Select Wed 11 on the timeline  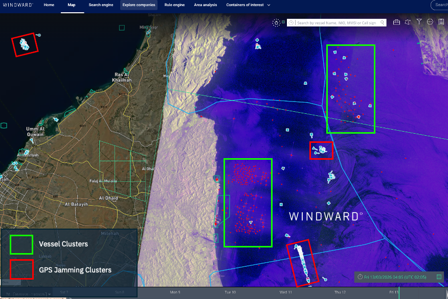pos(285,292)
